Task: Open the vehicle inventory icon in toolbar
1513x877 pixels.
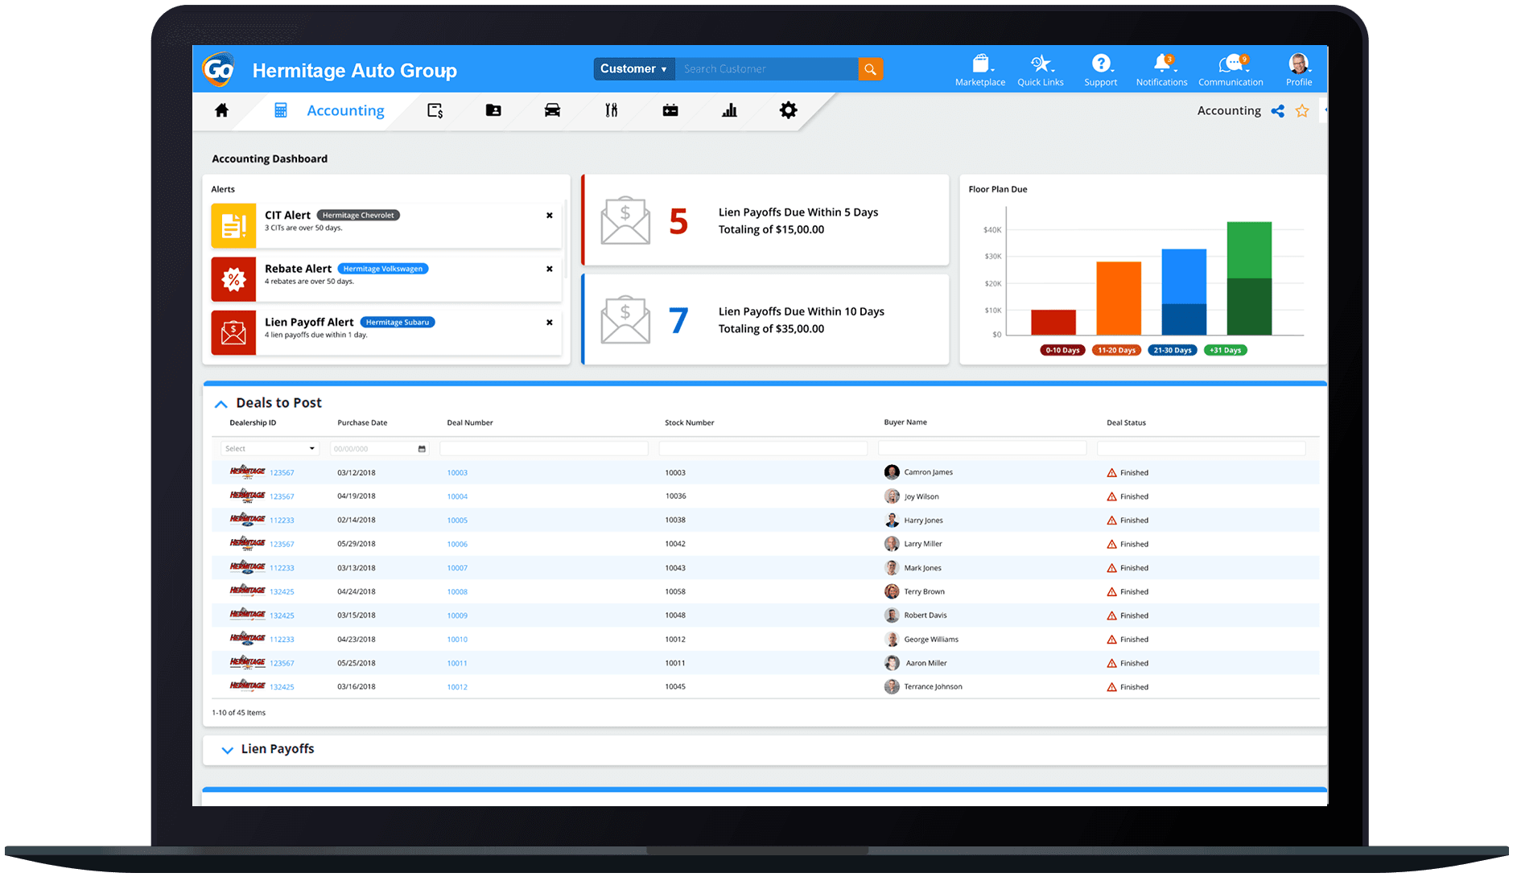Action: 551,110
